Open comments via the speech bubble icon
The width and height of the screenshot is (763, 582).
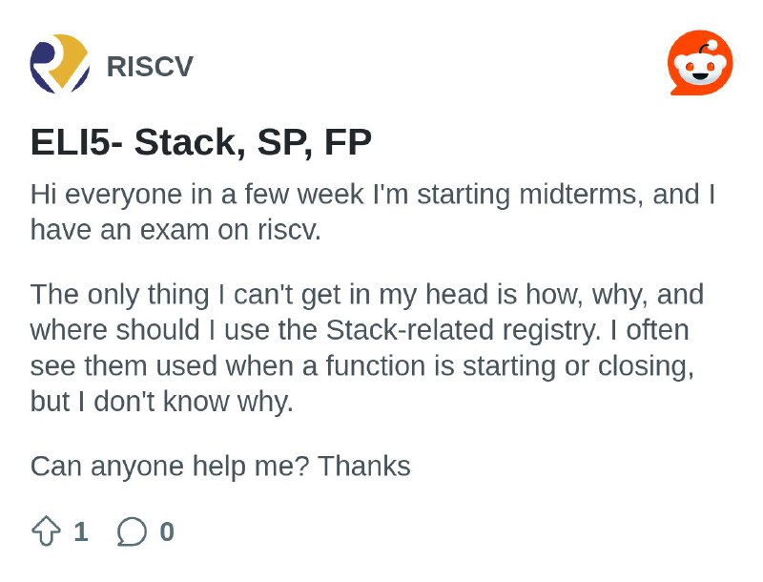pos(132,531)
